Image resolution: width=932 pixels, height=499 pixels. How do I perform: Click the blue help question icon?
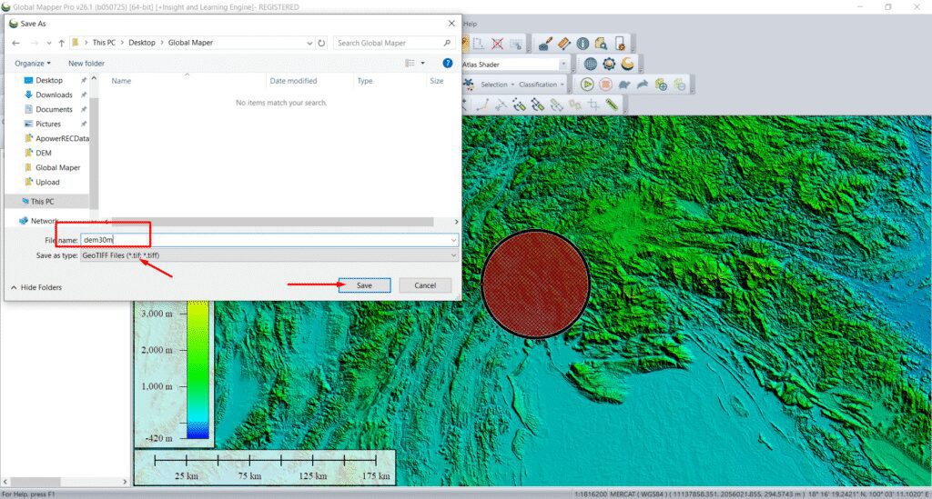click(448, 63)
